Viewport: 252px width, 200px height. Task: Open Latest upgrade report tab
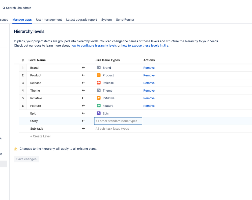(x=81, y=20)
